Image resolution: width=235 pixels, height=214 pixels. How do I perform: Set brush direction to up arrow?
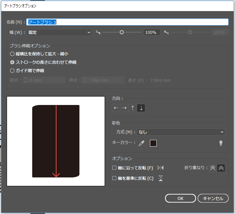tap(133, 108)
